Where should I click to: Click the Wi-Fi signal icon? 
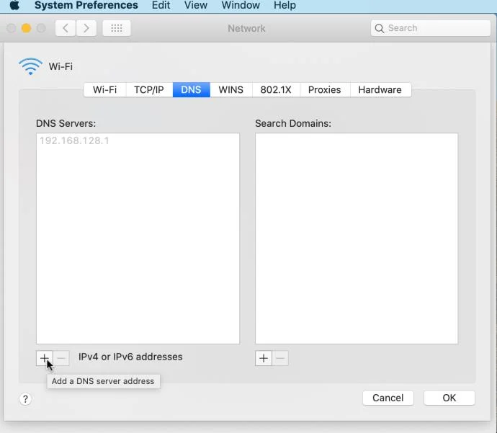pos(30,66)
